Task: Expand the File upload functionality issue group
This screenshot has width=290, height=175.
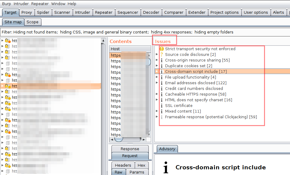Action: (x=157, y=77)
